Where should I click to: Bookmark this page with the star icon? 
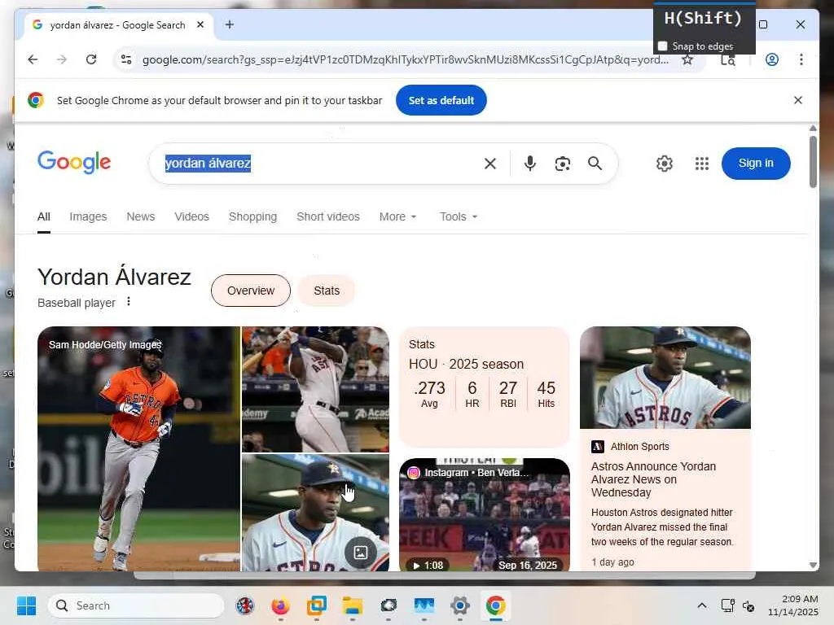pos(687,59)
